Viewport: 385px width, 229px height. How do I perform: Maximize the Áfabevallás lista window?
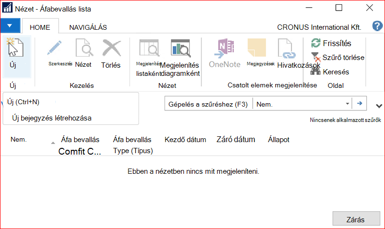click(x=339, y=8)
